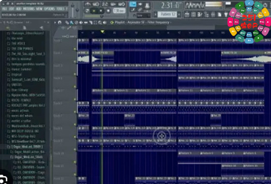Click the playlist horizontal scrollbar
Screen dimensions: 271x184
[x=191, y=27]
